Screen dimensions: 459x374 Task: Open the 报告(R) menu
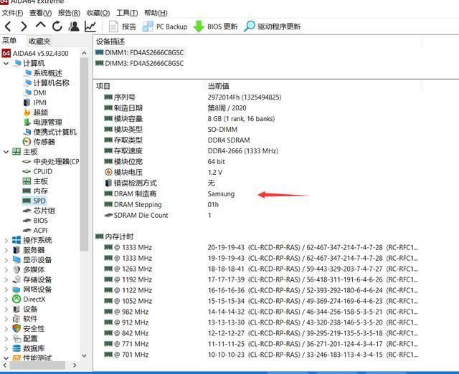pos(69,13)
